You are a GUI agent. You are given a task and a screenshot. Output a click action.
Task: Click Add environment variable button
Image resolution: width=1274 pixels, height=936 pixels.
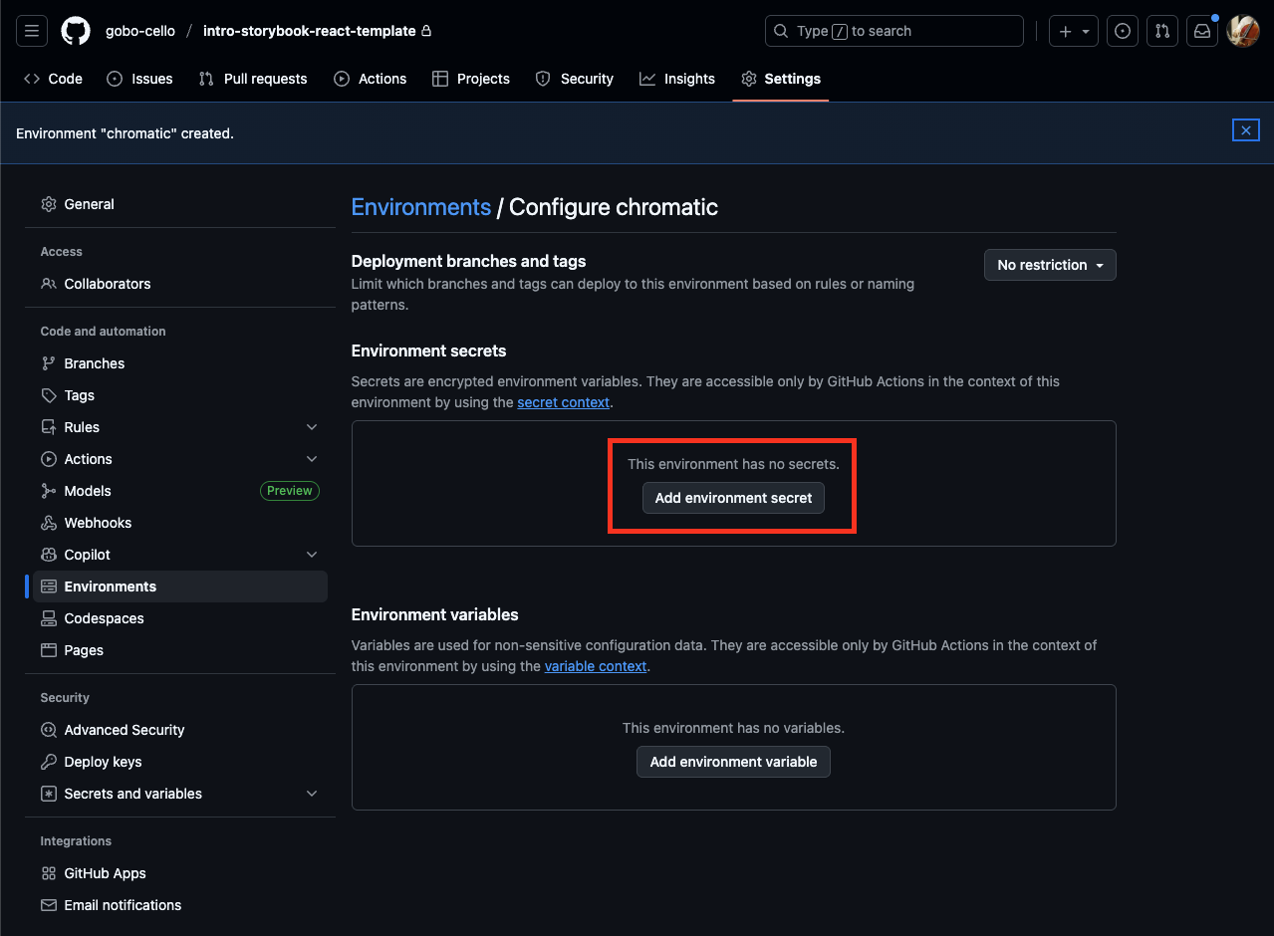click(x=733, y=762)
